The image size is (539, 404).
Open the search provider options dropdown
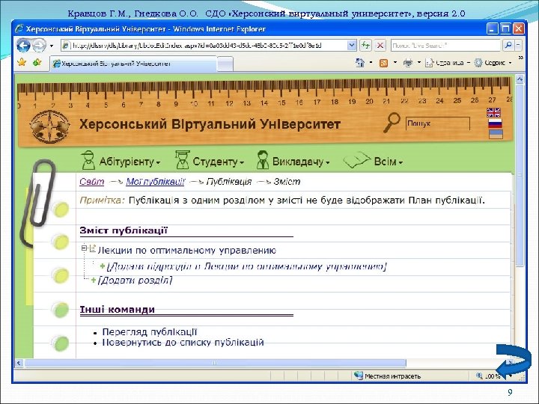[x=518, y=46]
